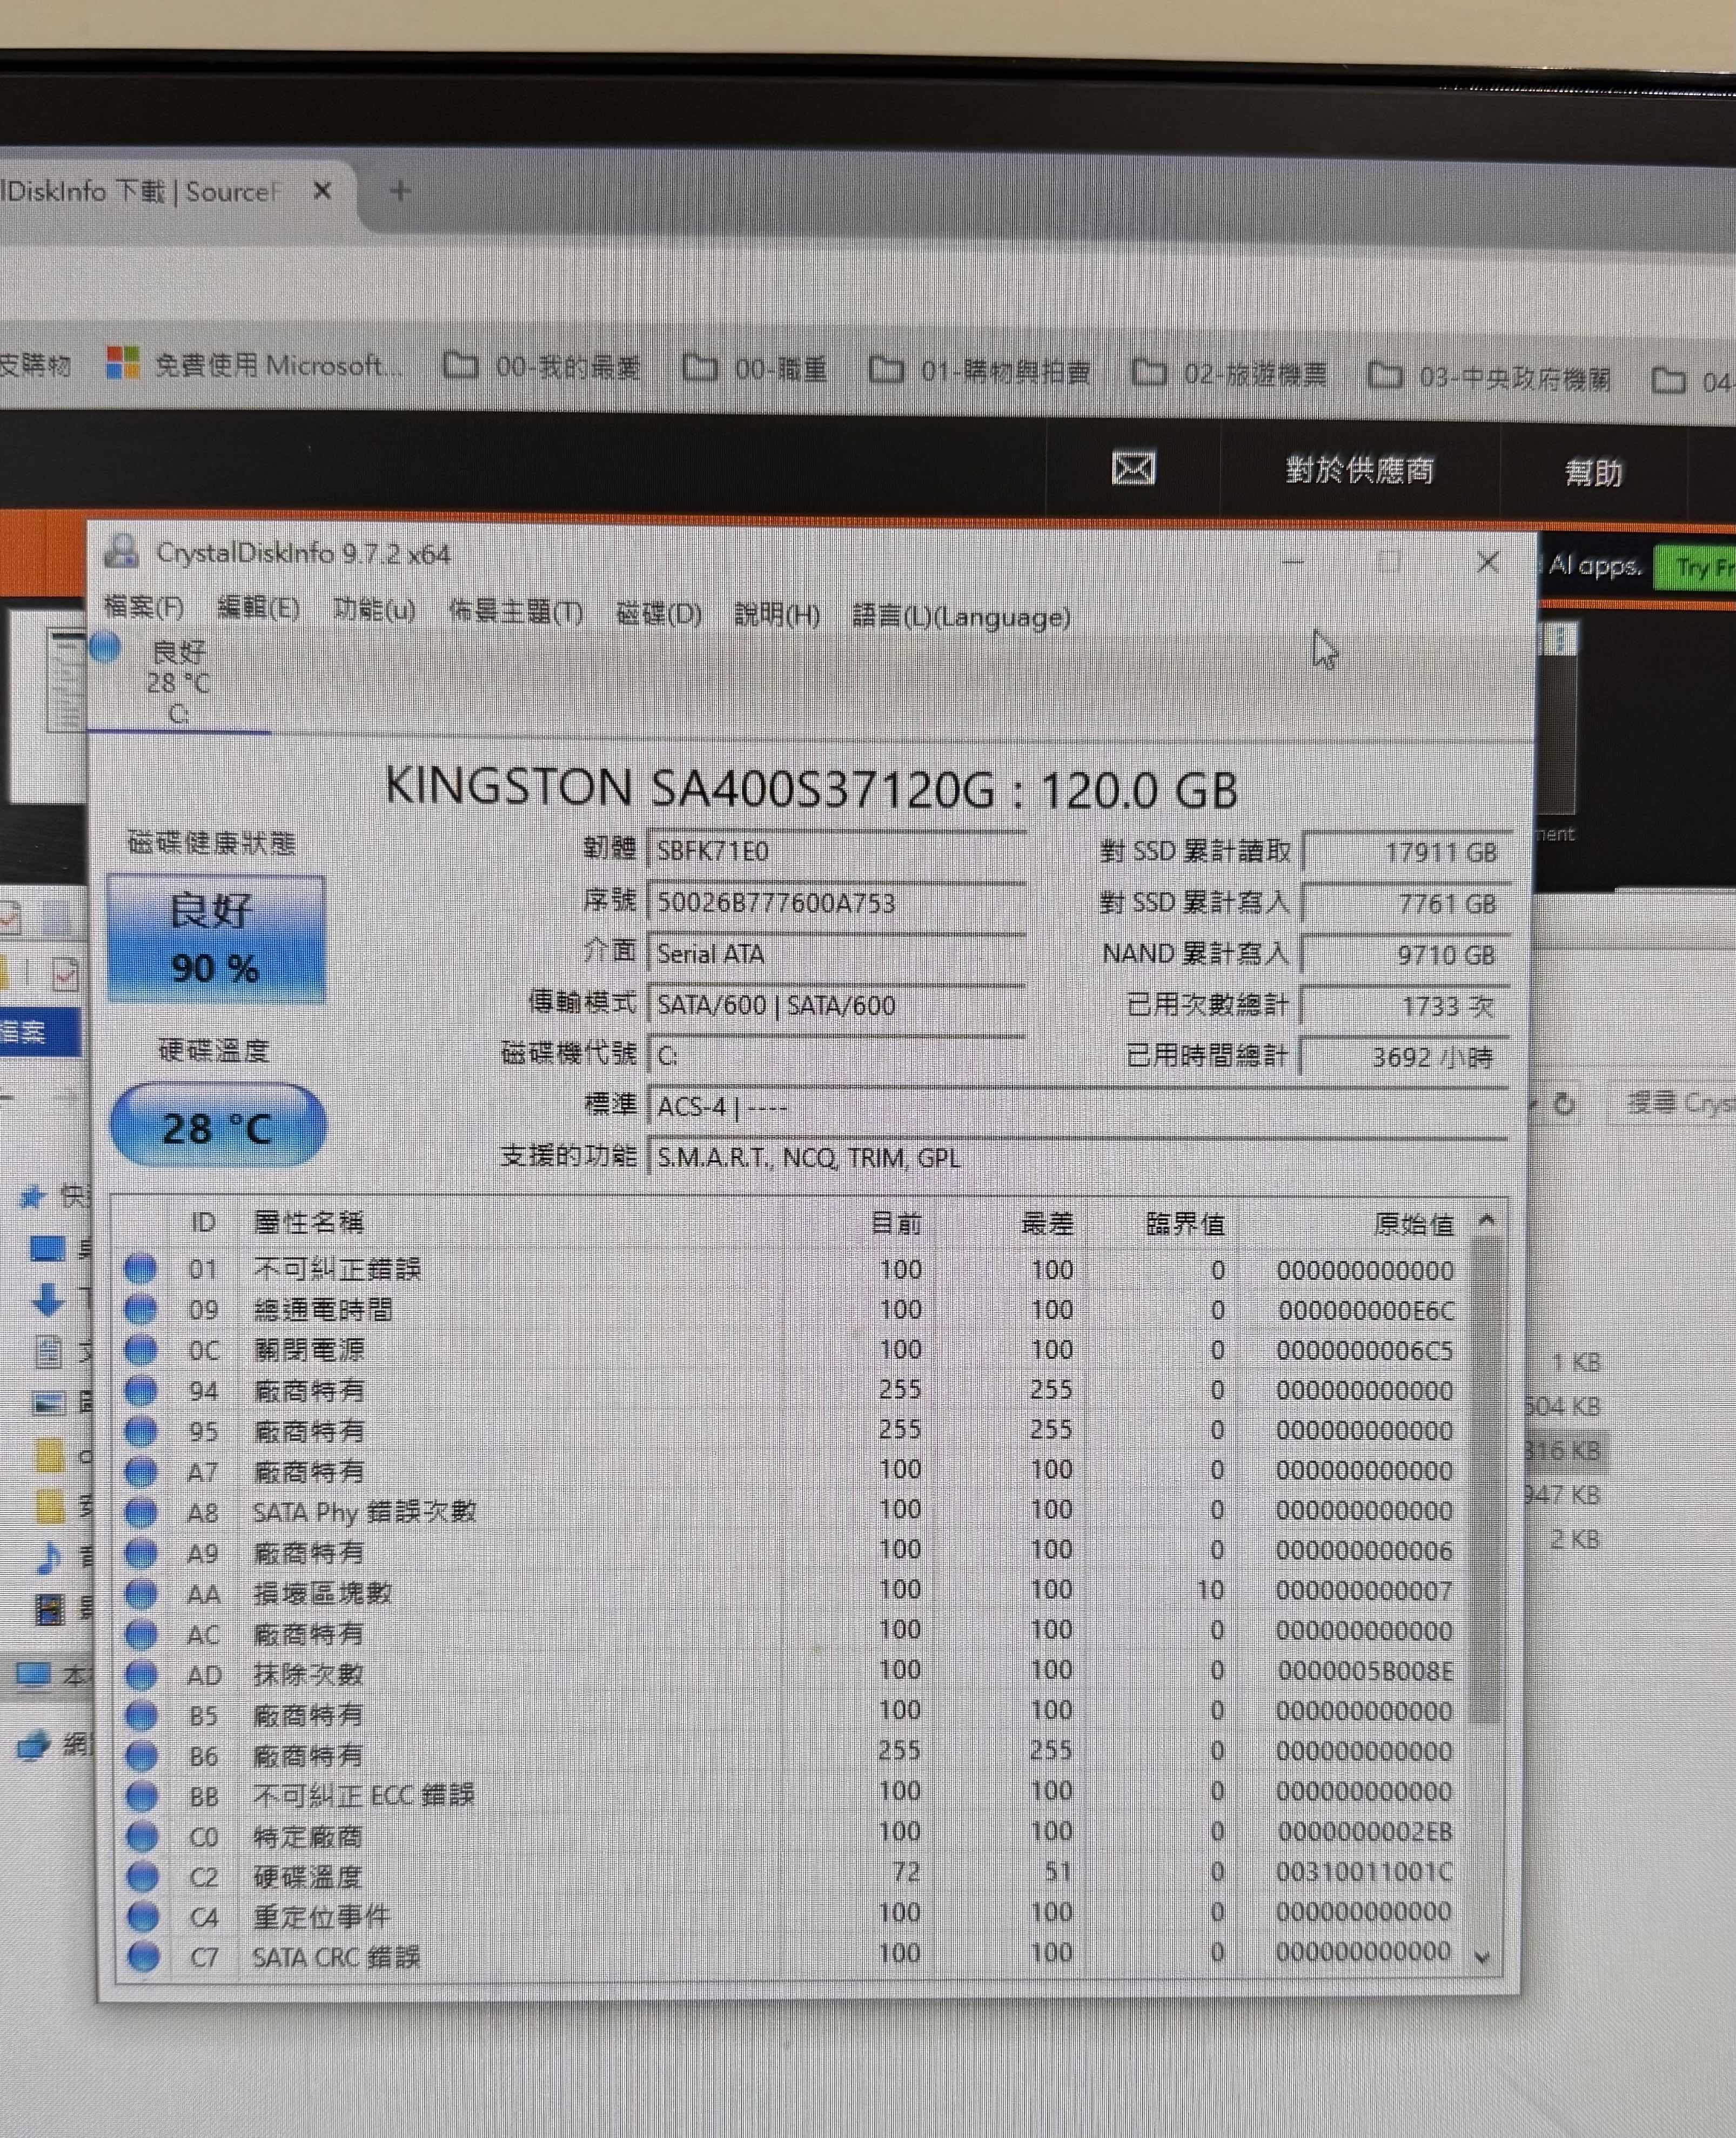Open the 語言(L)(Language) menu
Image resolution: width=1736 pixels, height=2138 pixels.
click(x=960, y=617)
